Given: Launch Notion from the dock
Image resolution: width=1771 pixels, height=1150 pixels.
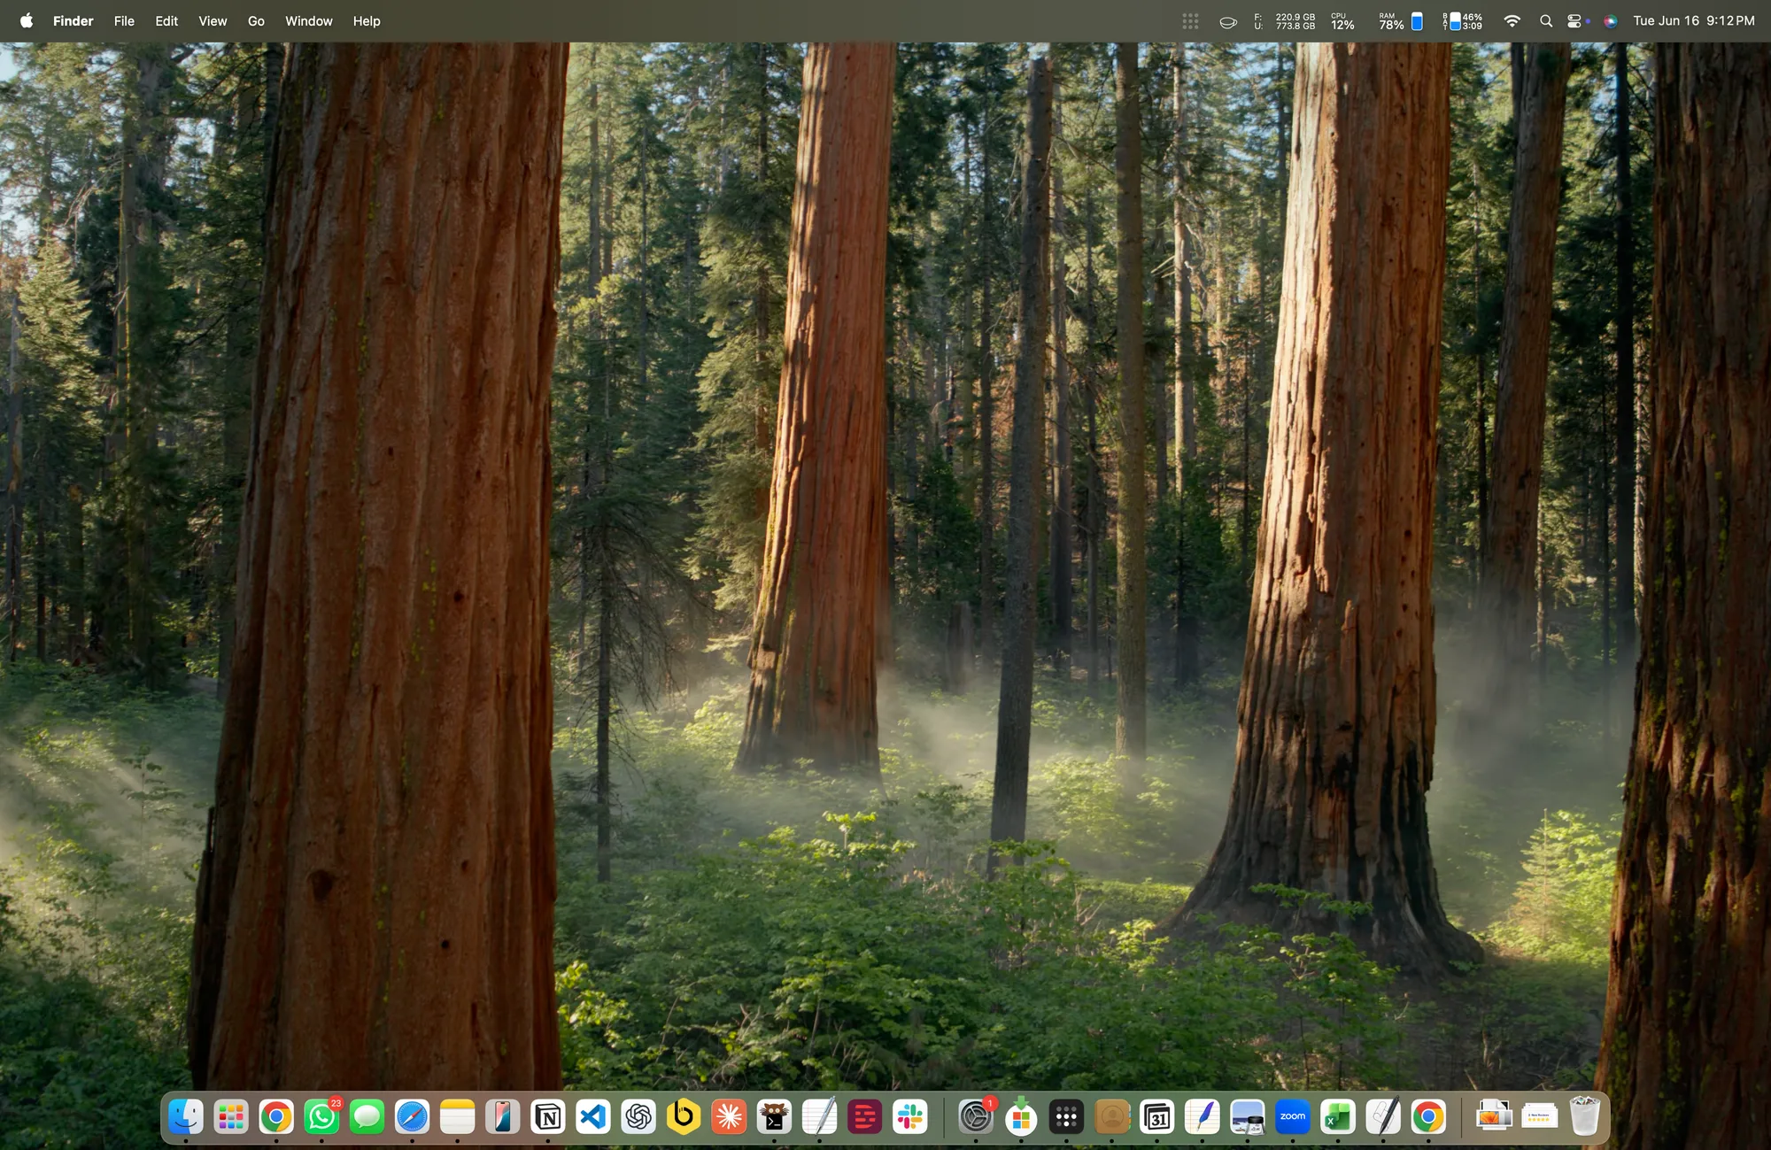Looking at the screenshot, I should click(x=548, y=1117).
